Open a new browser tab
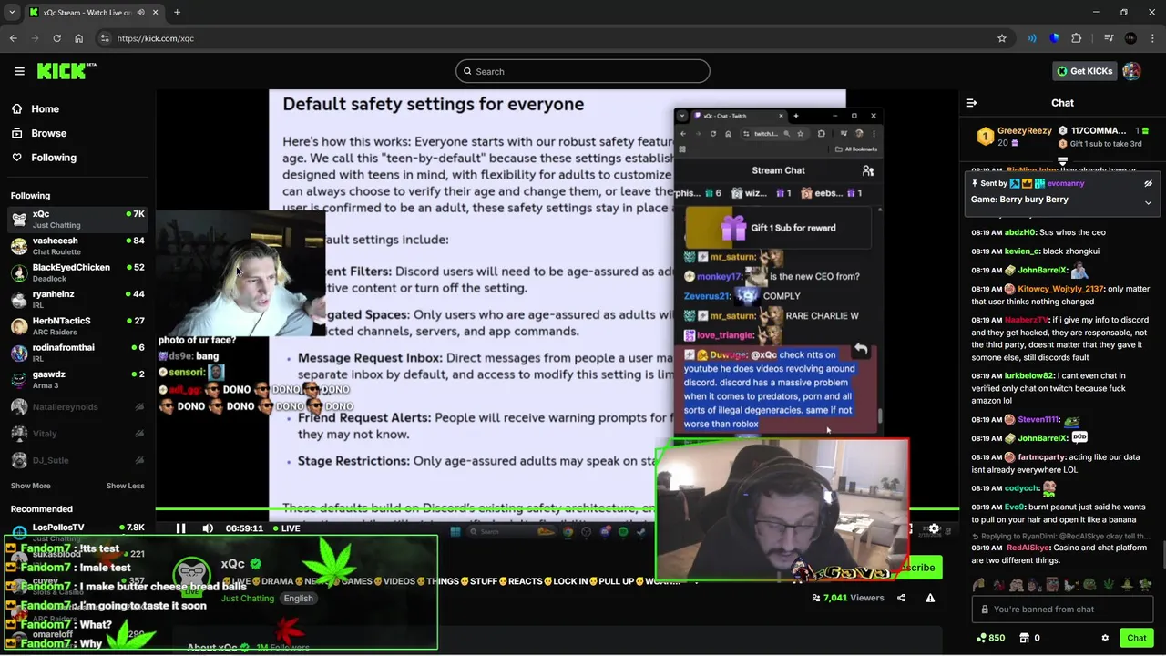Viewport: 1166px width, 656px height. (x=177, y=13)
